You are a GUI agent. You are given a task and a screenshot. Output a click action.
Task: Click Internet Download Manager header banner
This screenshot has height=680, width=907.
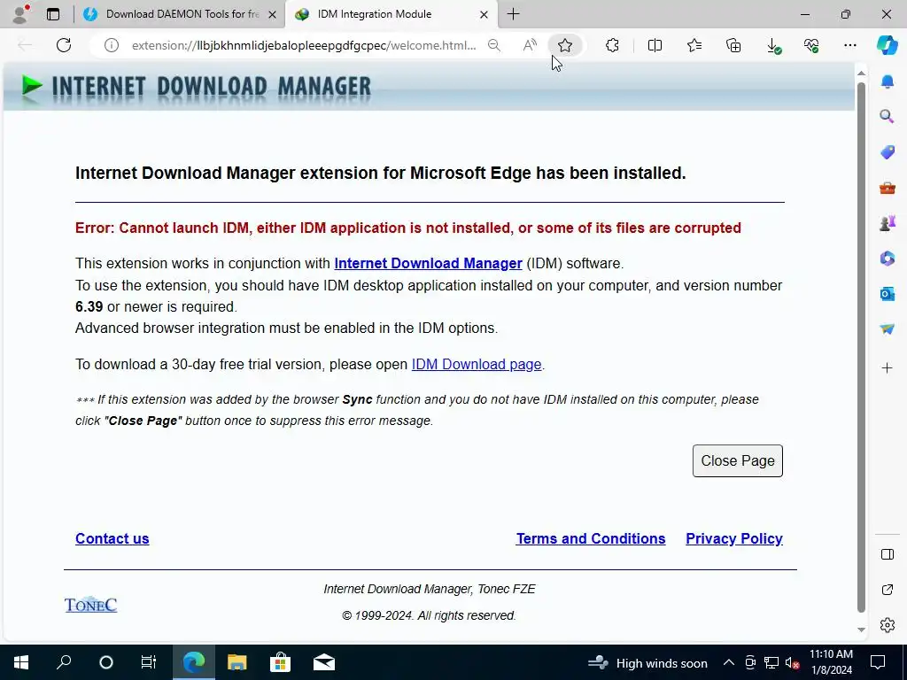[x=430, y=87]
